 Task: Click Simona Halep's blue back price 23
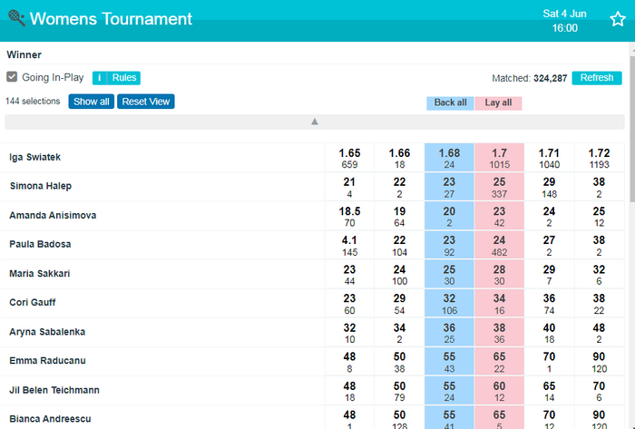pyautogui.click(x=449, y=187)
